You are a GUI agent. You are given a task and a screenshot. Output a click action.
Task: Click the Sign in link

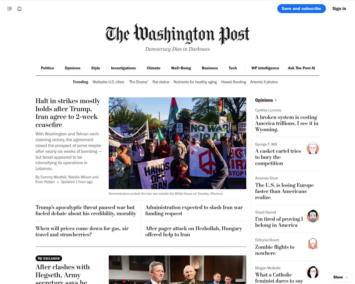point(339,9)
